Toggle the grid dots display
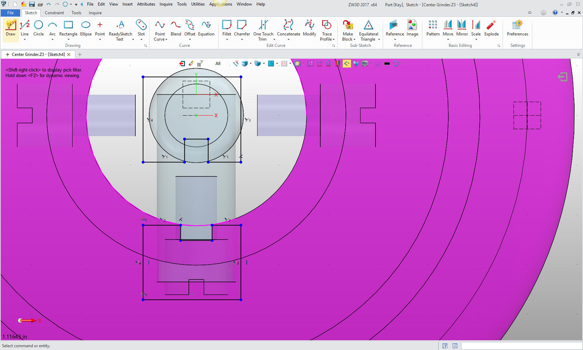 point(284,64)
